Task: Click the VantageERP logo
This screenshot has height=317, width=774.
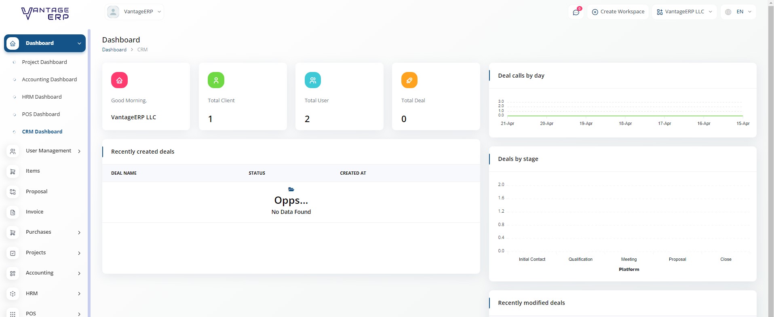Action: (x=45, y=13)
